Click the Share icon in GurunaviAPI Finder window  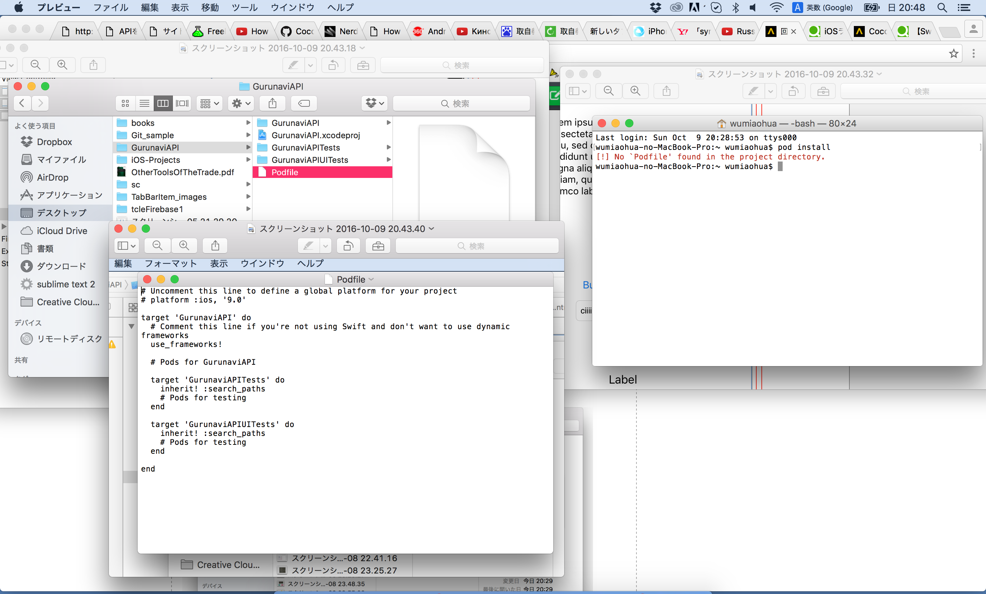point(273,103)
